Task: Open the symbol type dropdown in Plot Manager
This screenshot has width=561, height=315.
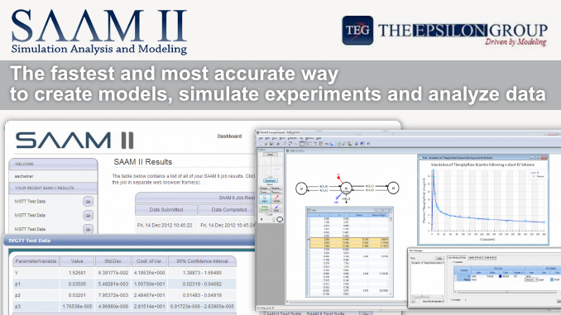Action: click(x=531, y=280)
